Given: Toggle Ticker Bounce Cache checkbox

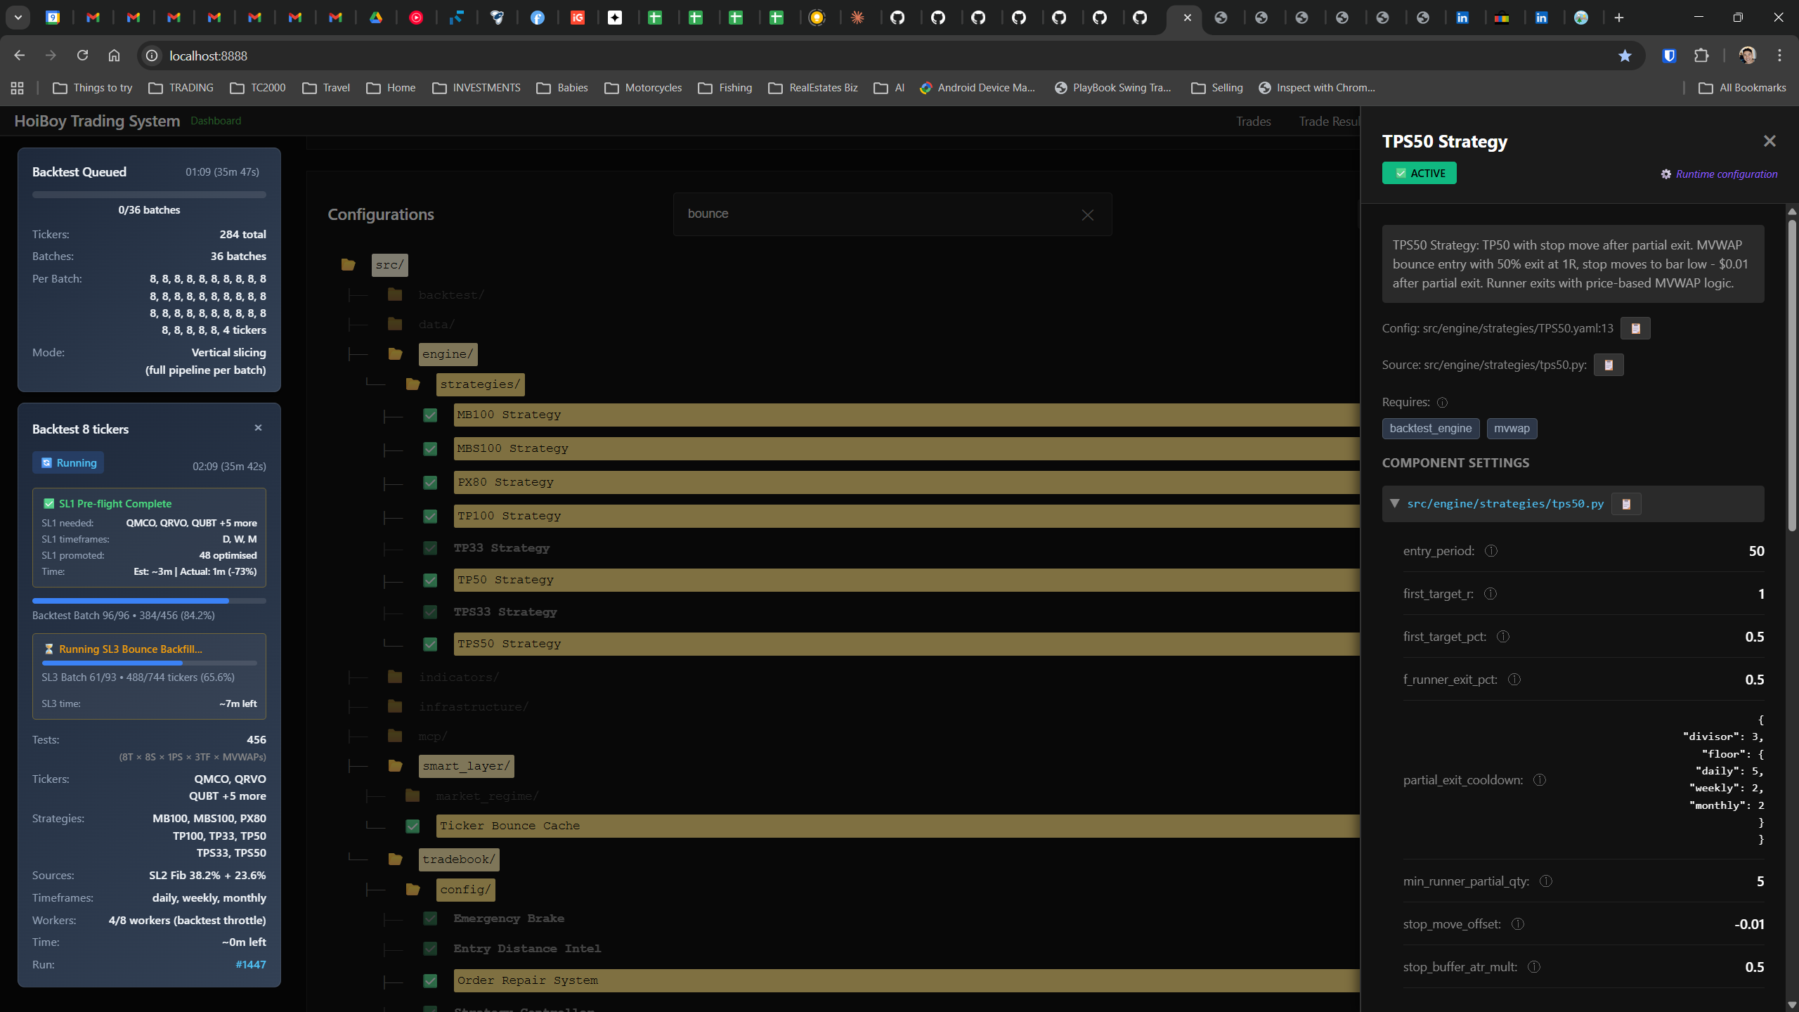Looking at the screenshot, I should tap(413, 826).
